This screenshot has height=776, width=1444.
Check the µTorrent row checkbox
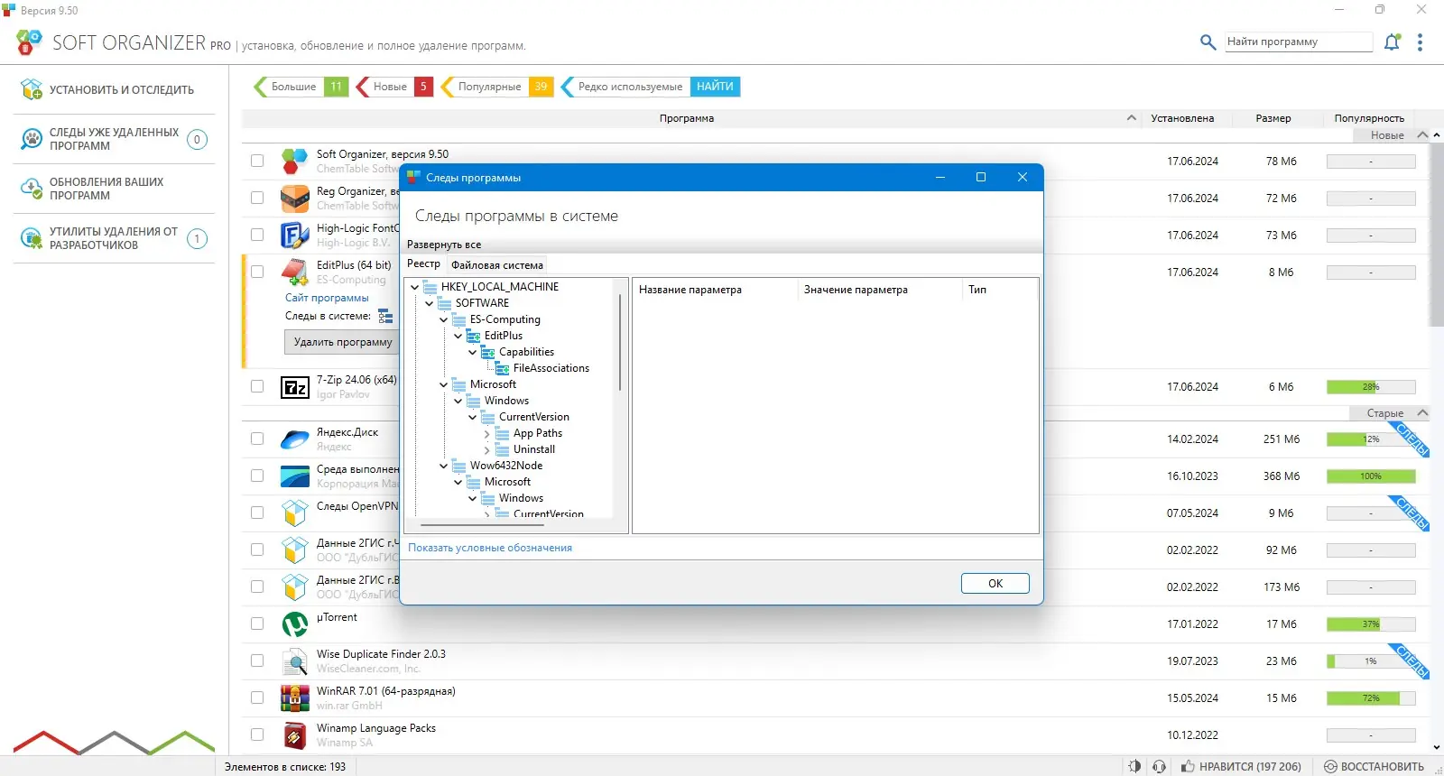(x=257, y=624)
